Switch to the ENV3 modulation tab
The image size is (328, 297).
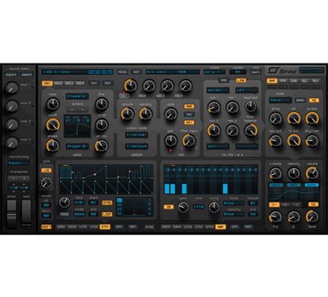[166, 227]
